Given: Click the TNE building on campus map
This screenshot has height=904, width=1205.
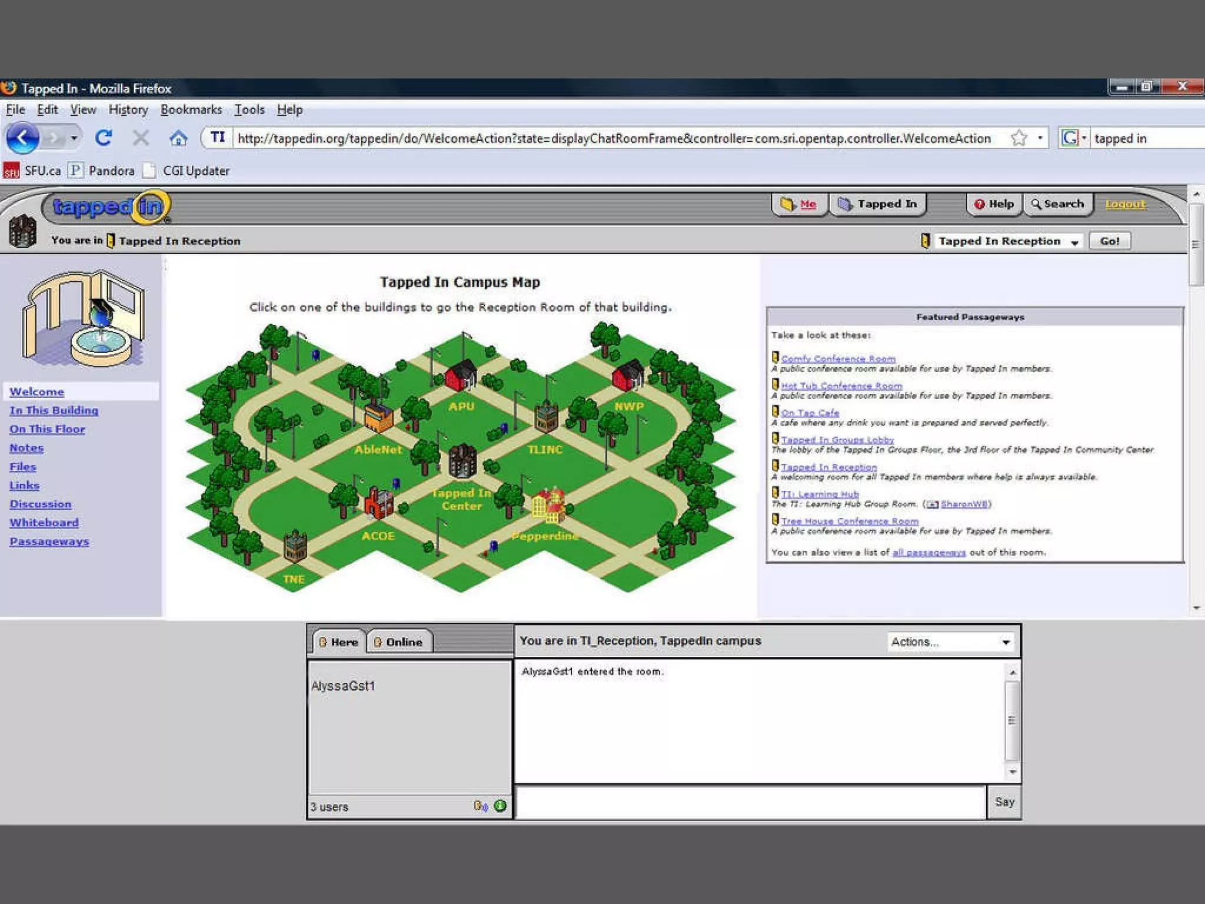Looking at the screenshot, I should 295,546.
